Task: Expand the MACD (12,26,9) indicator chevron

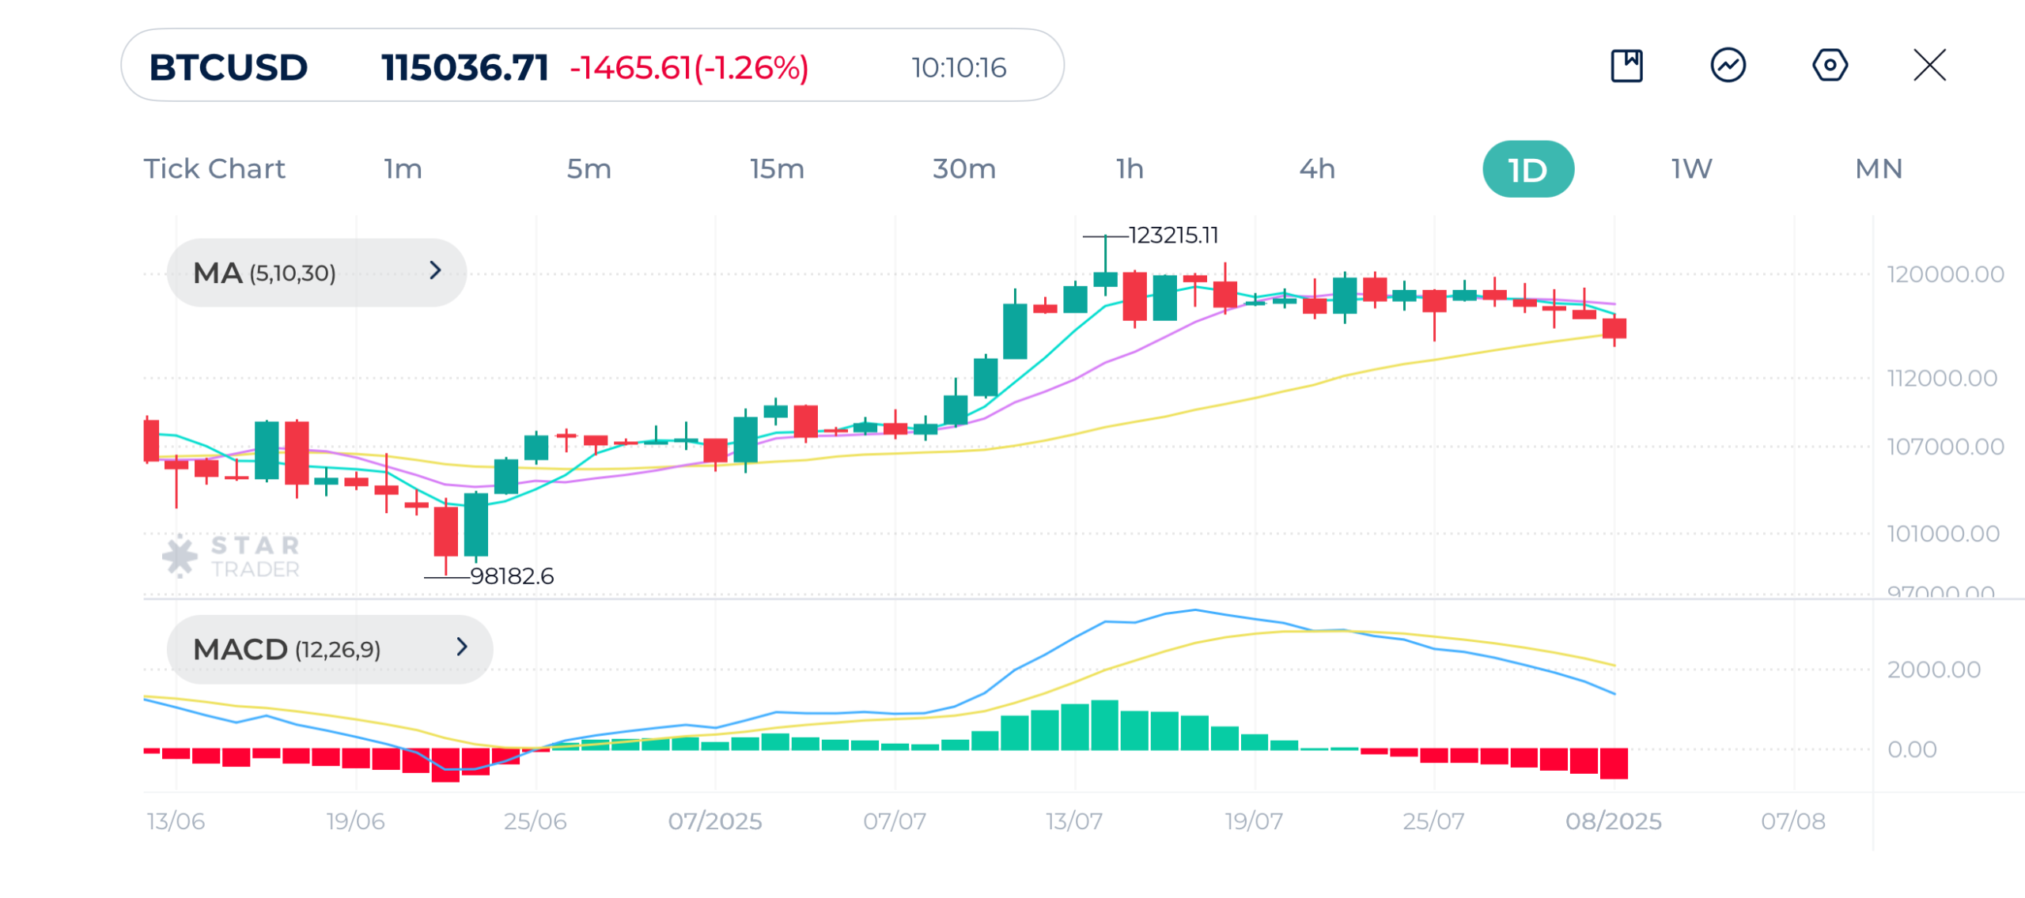Action: [x=462, y=647]
